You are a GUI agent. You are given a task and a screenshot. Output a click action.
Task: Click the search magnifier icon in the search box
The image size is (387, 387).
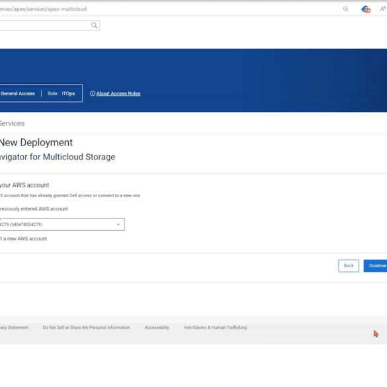94,25
